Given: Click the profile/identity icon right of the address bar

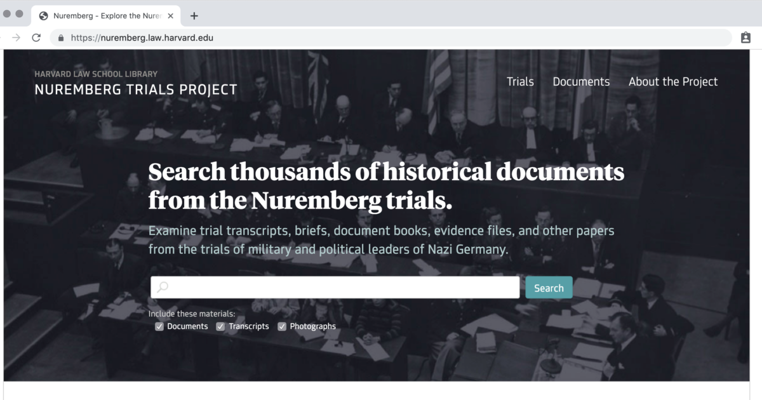Looking at the screenshot, I should click(x=745, y=37).
